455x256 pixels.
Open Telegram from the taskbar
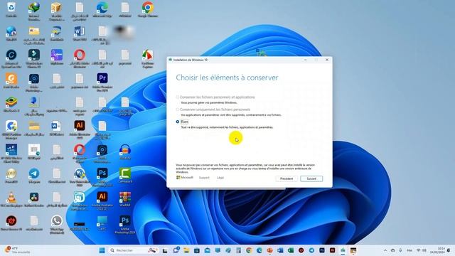coord(311,250)
